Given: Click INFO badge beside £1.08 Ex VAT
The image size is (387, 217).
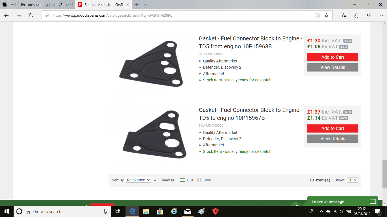Looking at the screenshot, I should click(344, 47).
